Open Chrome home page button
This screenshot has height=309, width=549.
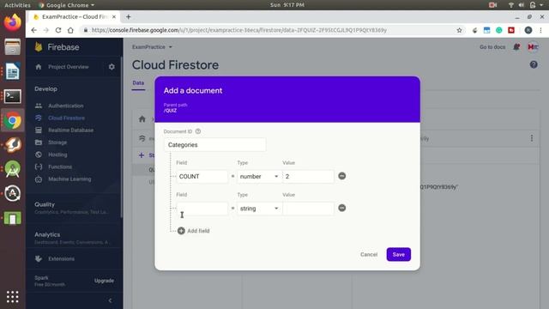tap(70, 30)
